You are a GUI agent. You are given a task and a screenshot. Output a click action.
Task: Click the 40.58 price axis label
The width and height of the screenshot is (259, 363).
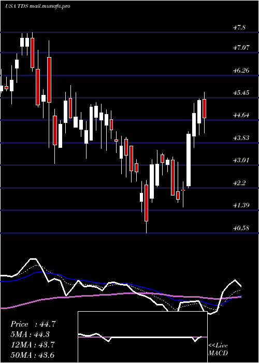[241, 228]
